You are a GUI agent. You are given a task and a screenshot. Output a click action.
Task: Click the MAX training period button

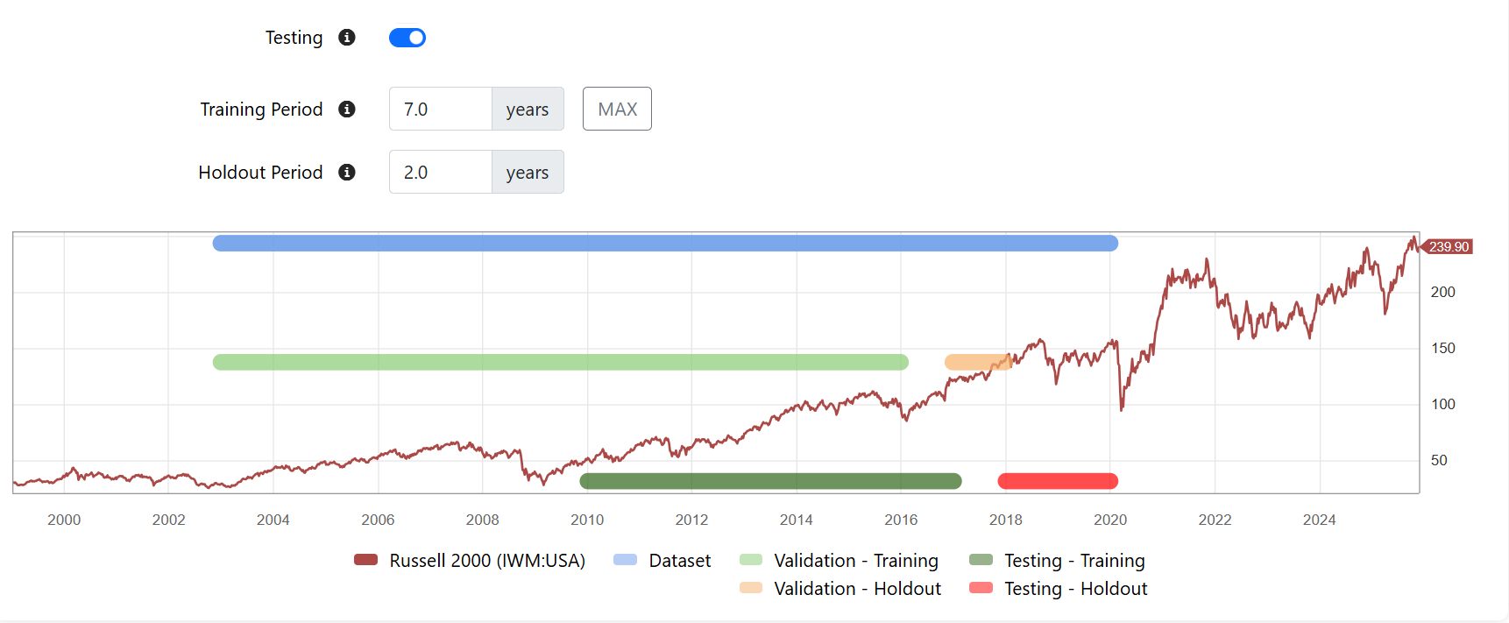click(617, 110)
